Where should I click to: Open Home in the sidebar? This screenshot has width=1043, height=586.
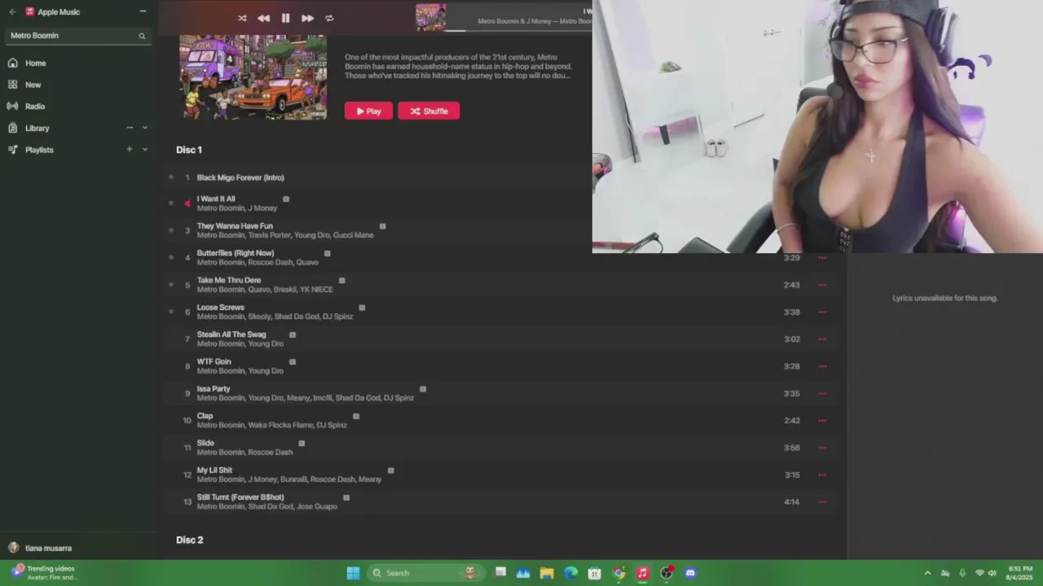coord(35,63)
